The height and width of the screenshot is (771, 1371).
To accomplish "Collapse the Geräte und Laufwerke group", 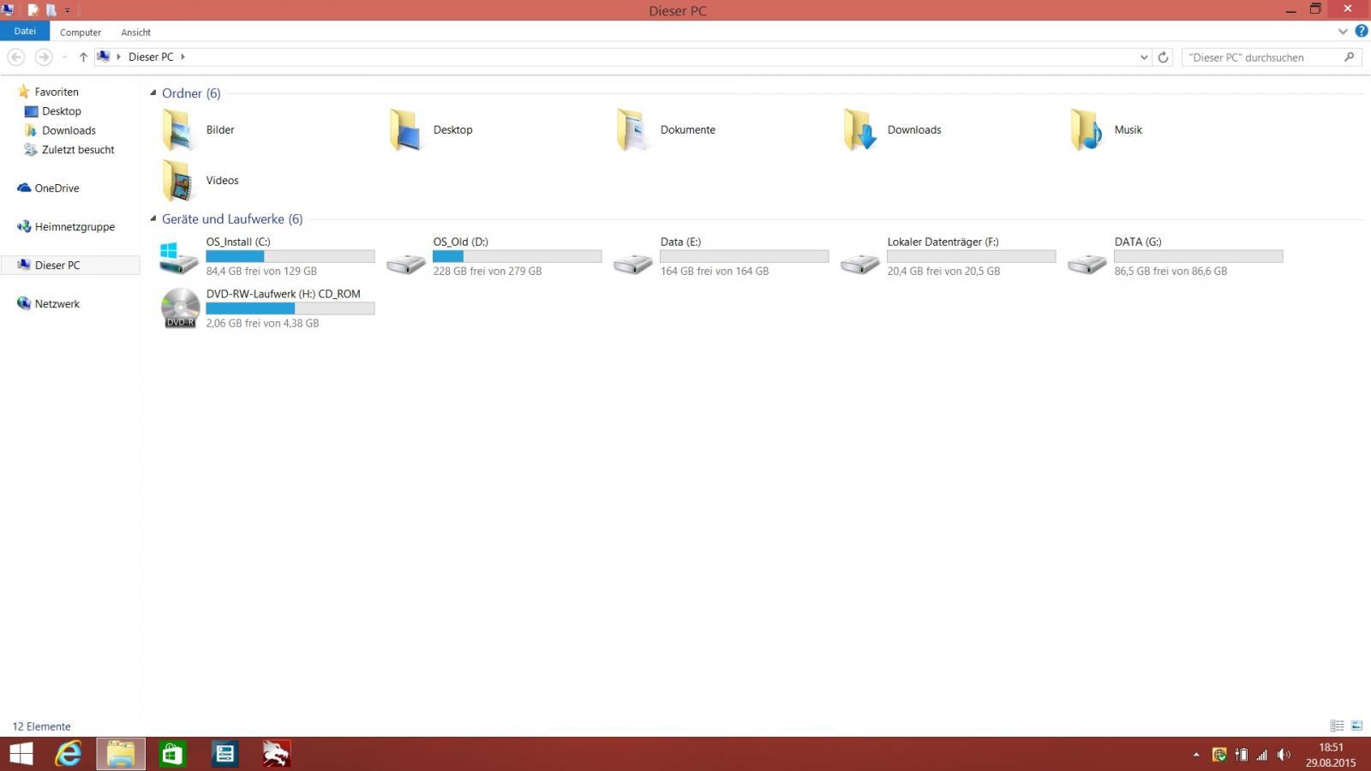I will coord(153,218).
